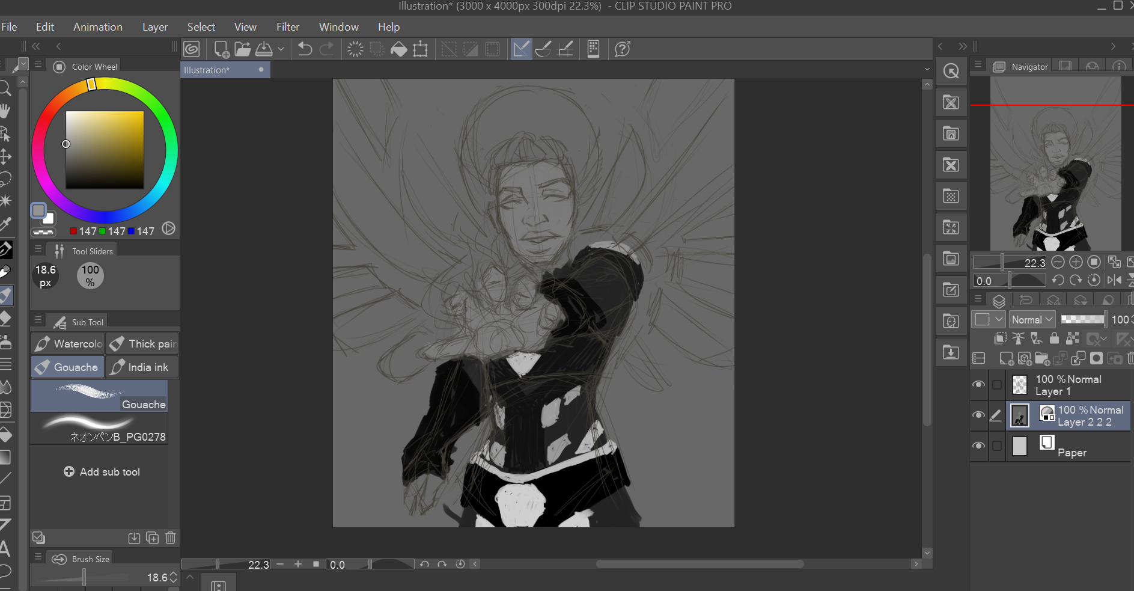Select the Fill paint bucket icon in the command bar
The image size is (1134, 591).
(x=399, y=49)
